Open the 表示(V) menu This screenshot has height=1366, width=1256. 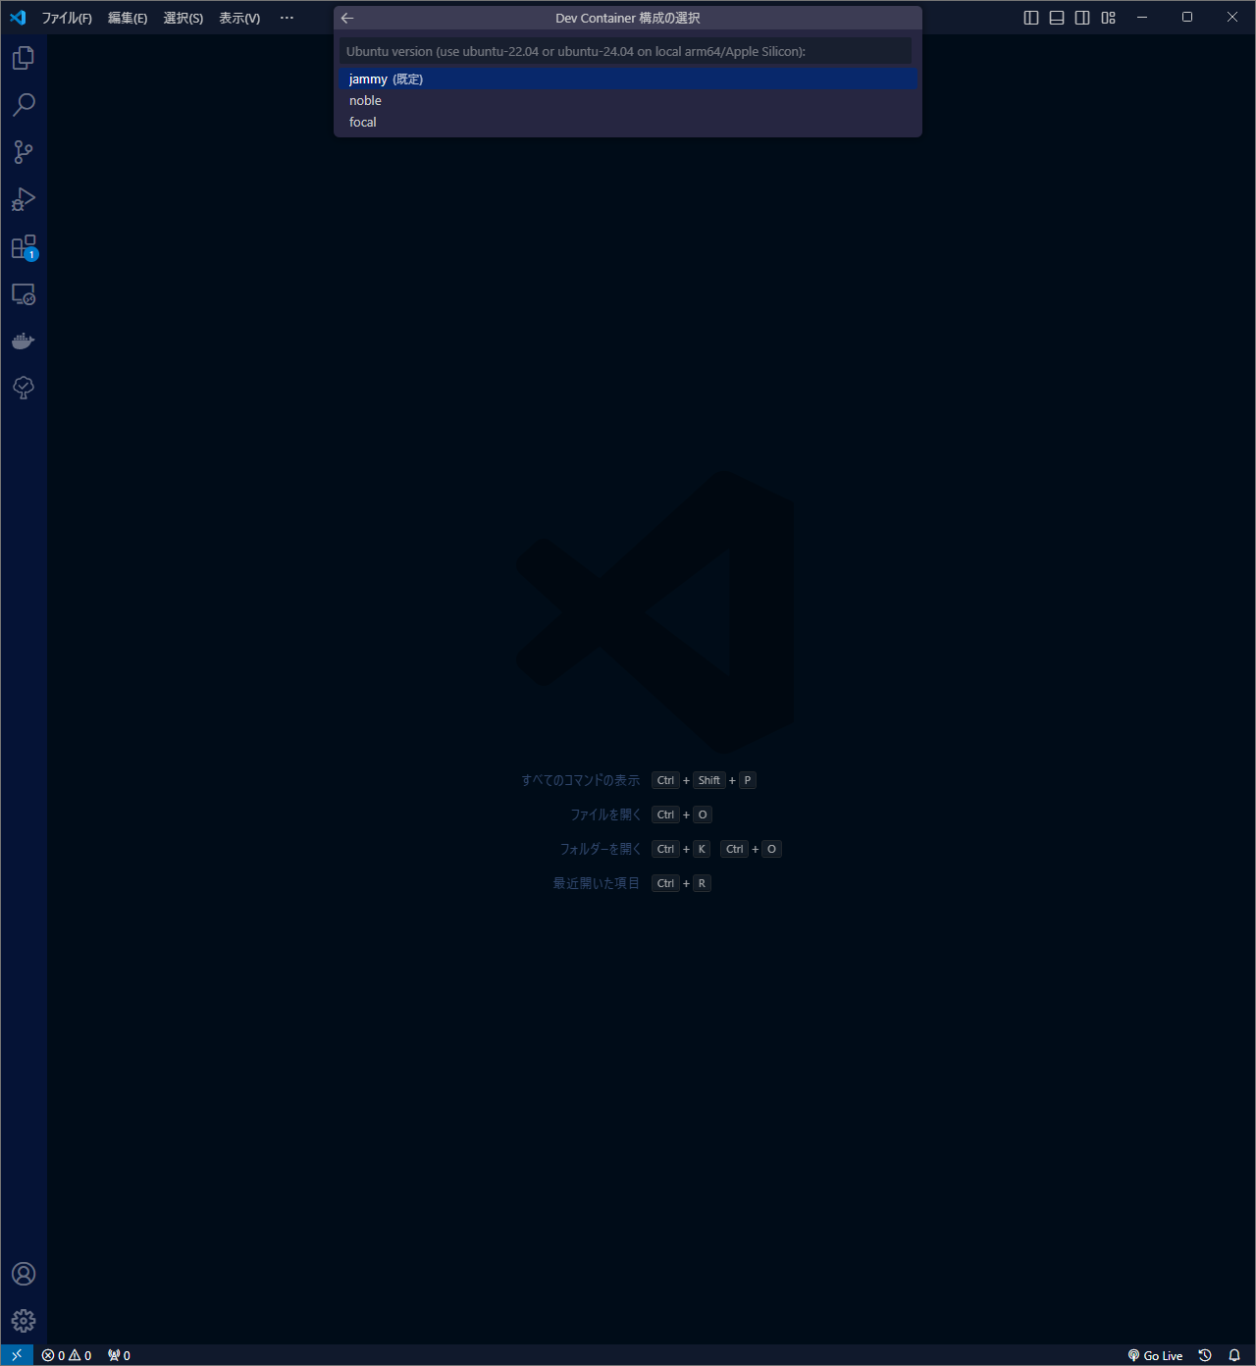[239, 18]
